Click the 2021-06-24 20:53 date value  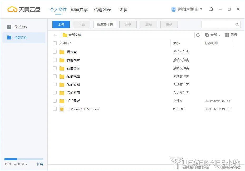click(x=217, y=101)
